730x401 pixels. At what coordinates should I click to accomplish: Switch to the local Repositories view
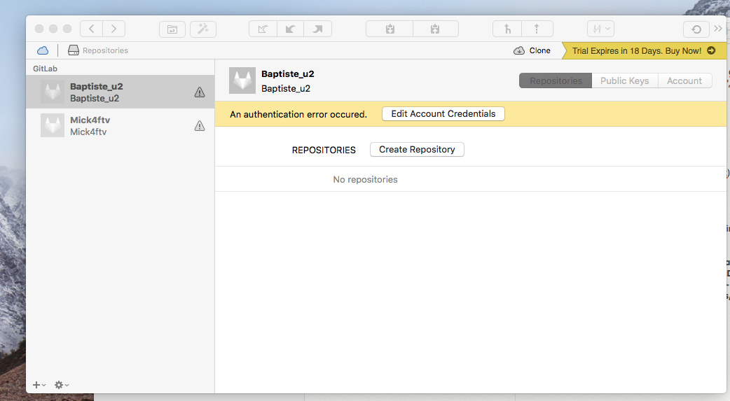pyautogui.click(x=98, y=50)
